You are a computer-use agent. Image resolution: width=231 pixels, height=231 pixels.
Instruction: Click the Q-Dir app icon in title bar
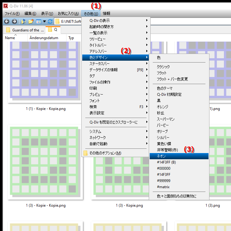(6, 6)
